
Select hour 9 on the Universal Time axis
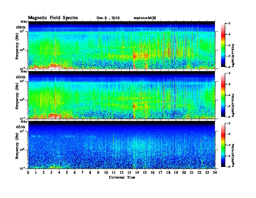[x=98, y=173]
